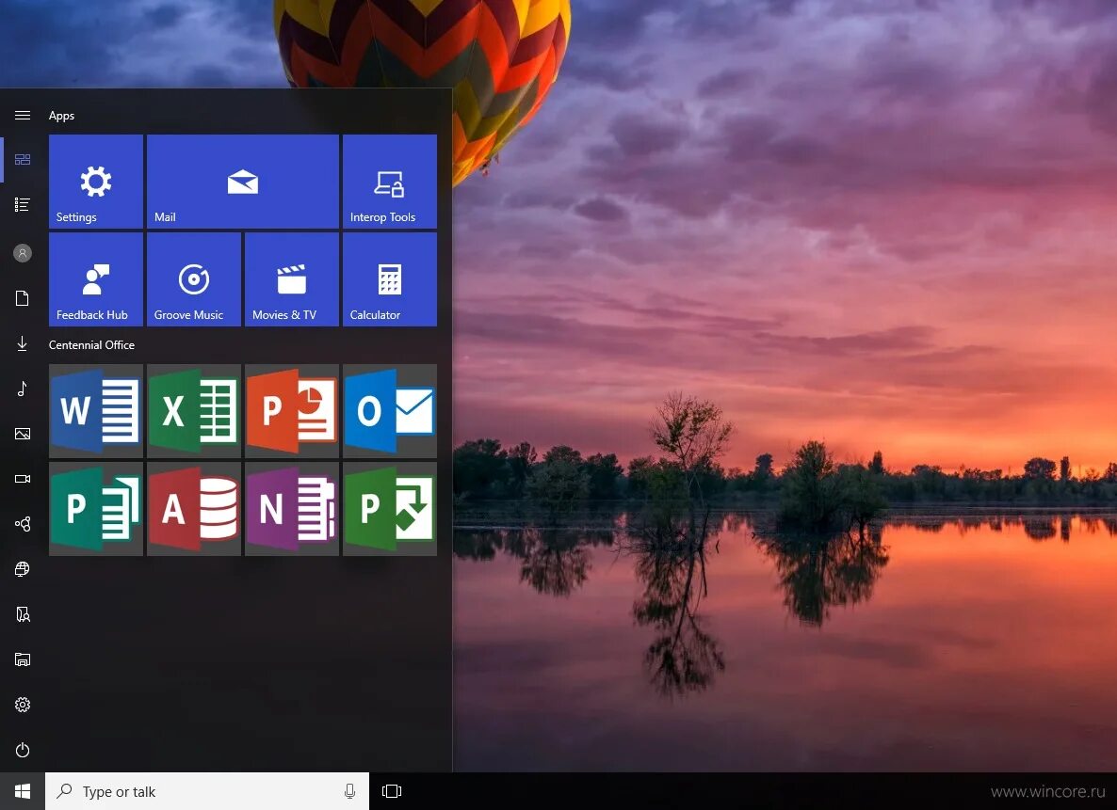Activate Cortana microphone in search box
The image size is (1117, 810).
(x=349, y=791)
